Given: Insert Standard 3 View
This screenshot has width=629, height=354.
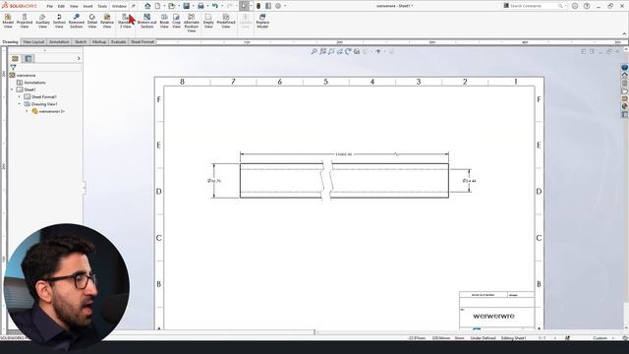Looking at the screenshot, I should click(125, 21).
